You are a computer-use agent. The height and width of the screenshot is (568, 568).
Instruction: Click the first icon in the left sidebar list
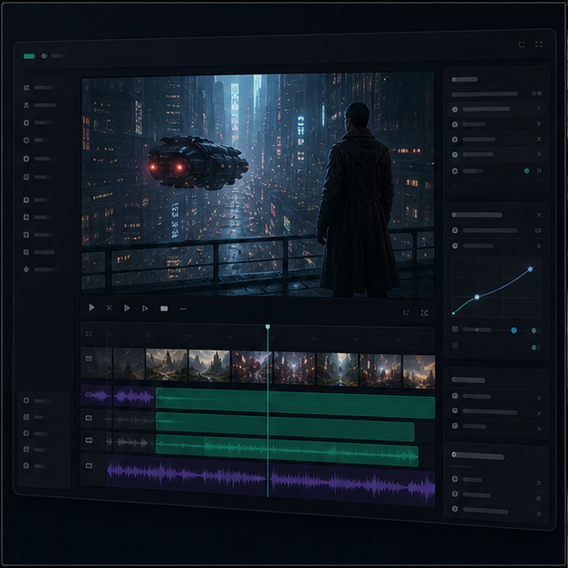pyautogui.click(x=26, y=88)
